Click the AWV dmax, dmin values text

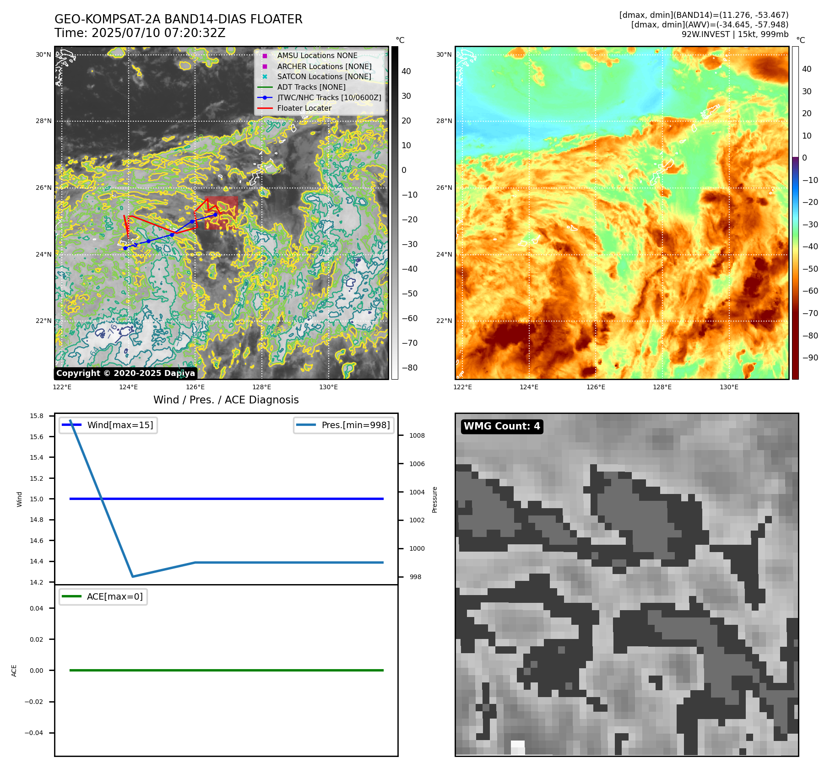[710, 25]
